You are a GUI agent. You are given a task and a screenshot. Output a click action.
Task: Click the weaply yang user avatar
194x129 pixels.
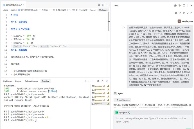pos(179,21)
